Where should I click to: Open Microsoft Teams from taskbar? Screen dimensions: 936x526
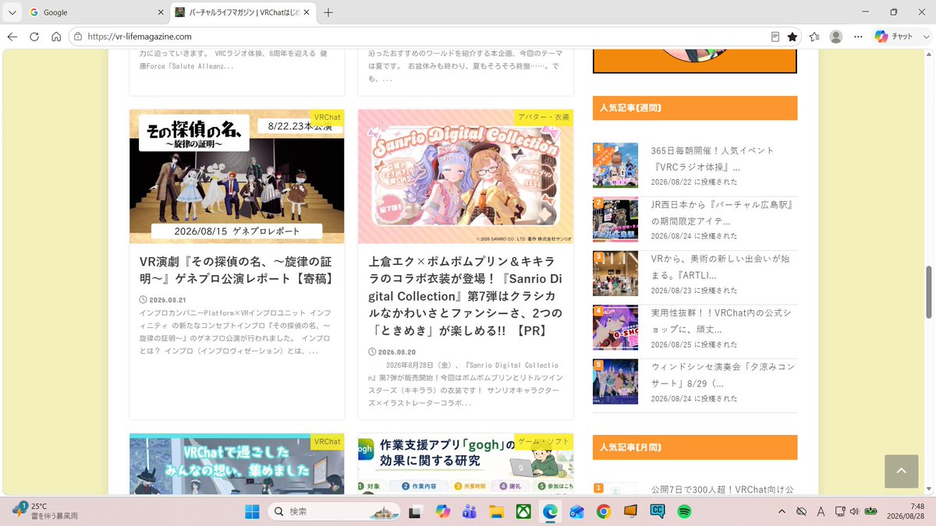[470, 511]
